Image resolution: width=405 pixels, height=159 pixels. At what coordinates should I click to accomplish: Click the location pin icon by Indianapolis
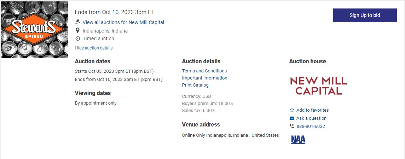click(77, 30)
